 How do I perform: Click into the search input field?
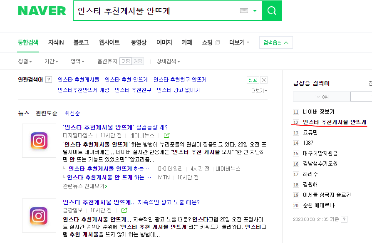[156, 11]
